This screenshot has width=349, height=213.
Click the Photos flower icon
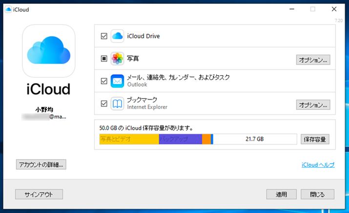pyautogui.click(x=117, y=58)
